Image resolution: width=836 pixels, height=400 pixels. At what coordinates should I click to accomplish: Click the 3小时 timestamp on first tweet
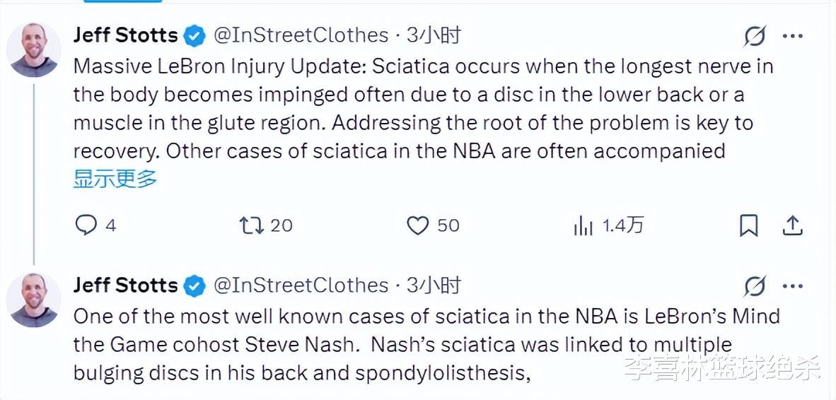[434, 35]
